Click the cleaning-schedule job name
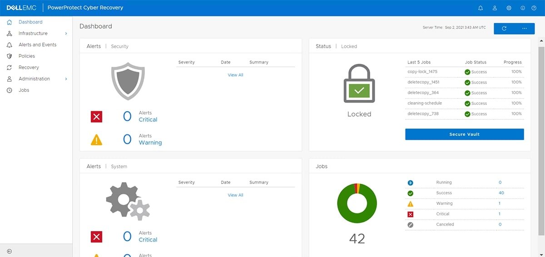Viewport: 545px width, 257px height. (425, 103)
